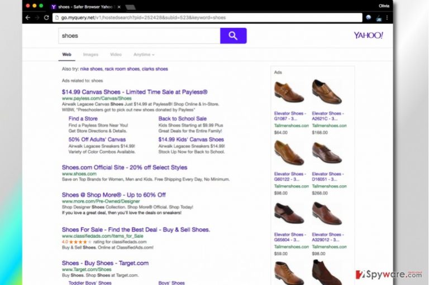
Task: Click the Yahoo! logo
Action: 368,35
